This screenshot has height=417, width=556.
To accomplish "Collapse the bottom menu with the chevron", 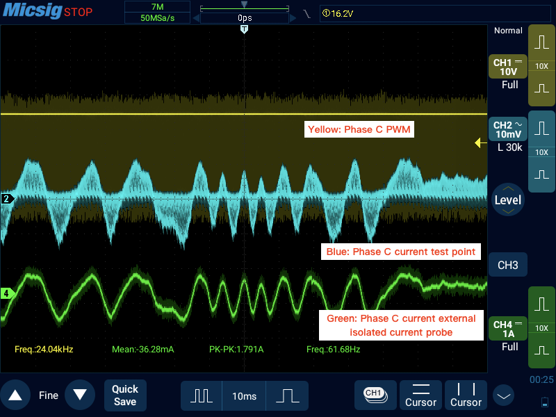I will pyautogui.click(x=502, y=395).
